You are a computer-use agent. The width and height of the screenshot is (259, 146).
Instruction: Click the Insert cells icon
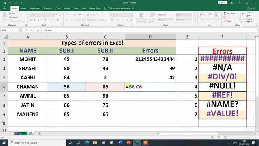click(202, 15)
